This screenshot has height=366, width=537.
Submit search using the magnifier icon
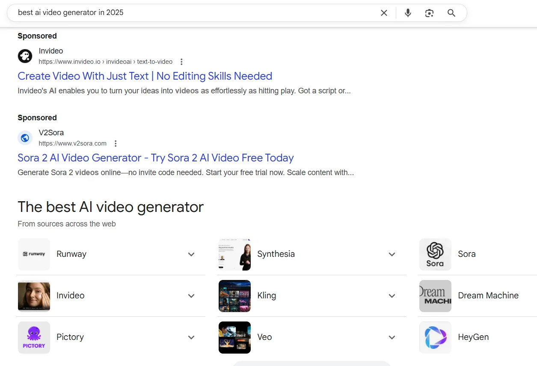click(x=451, y=13)
